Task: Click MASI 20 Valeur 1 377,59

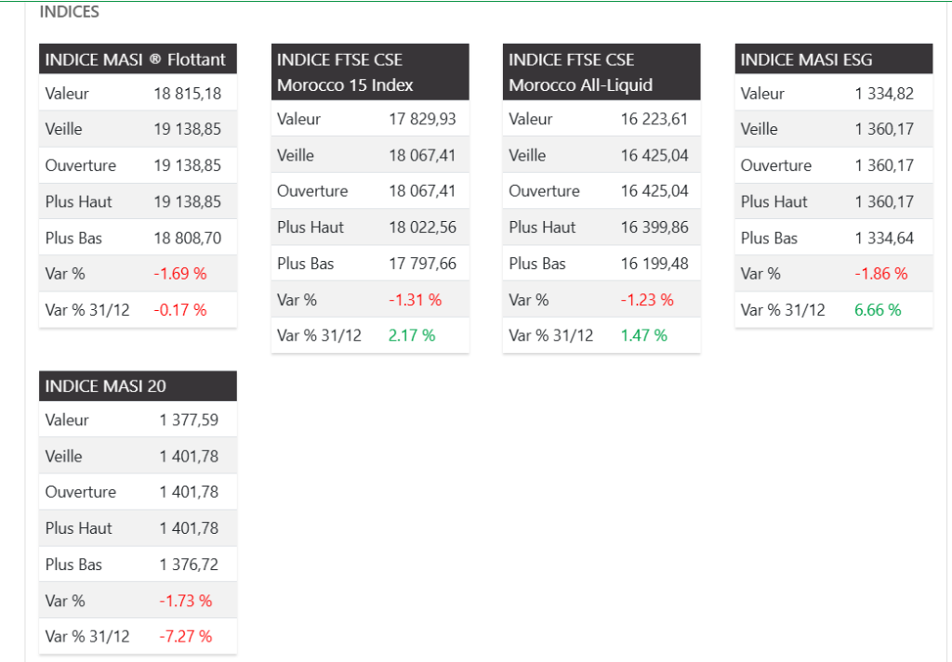Action: click(189, 421)
